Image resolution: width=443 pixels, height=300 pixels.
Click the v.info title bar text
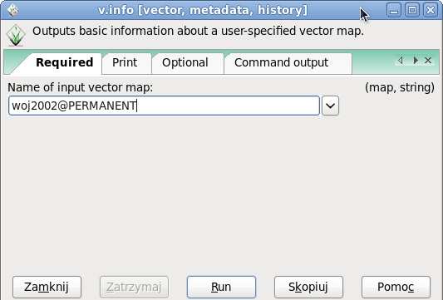[203, 10]
